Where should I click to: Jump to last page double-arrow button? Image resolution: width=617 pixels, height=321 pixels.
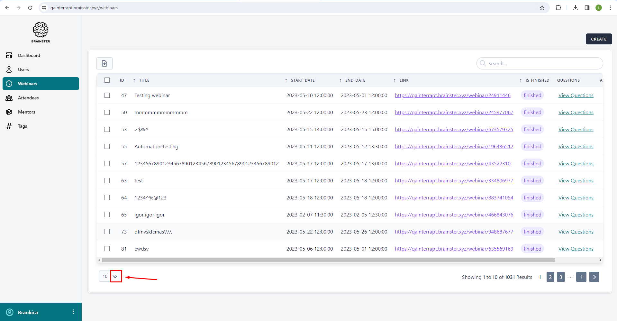pyautogui.click(x=594, y=277)
